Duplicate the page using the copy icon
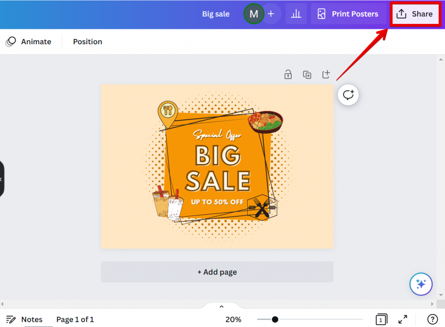This screenshot has width=445, height=327. tap(307, 74)
